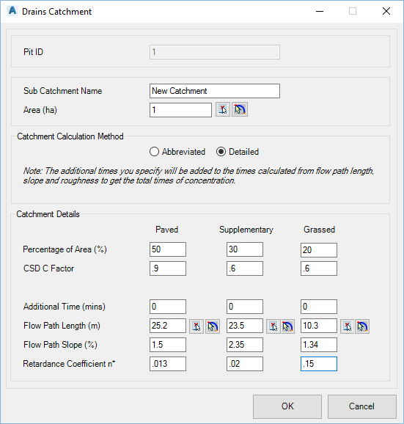Screen dimensions: 404x424
Task: Click the Grassed Retardance Coefficient field
Action: click(319, 364)
